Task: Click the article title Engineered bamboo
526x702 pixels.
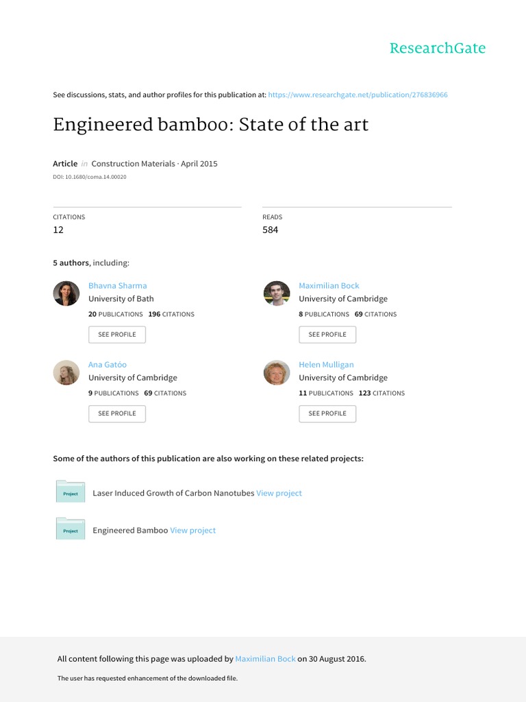Action: click(x=210, y=125)
